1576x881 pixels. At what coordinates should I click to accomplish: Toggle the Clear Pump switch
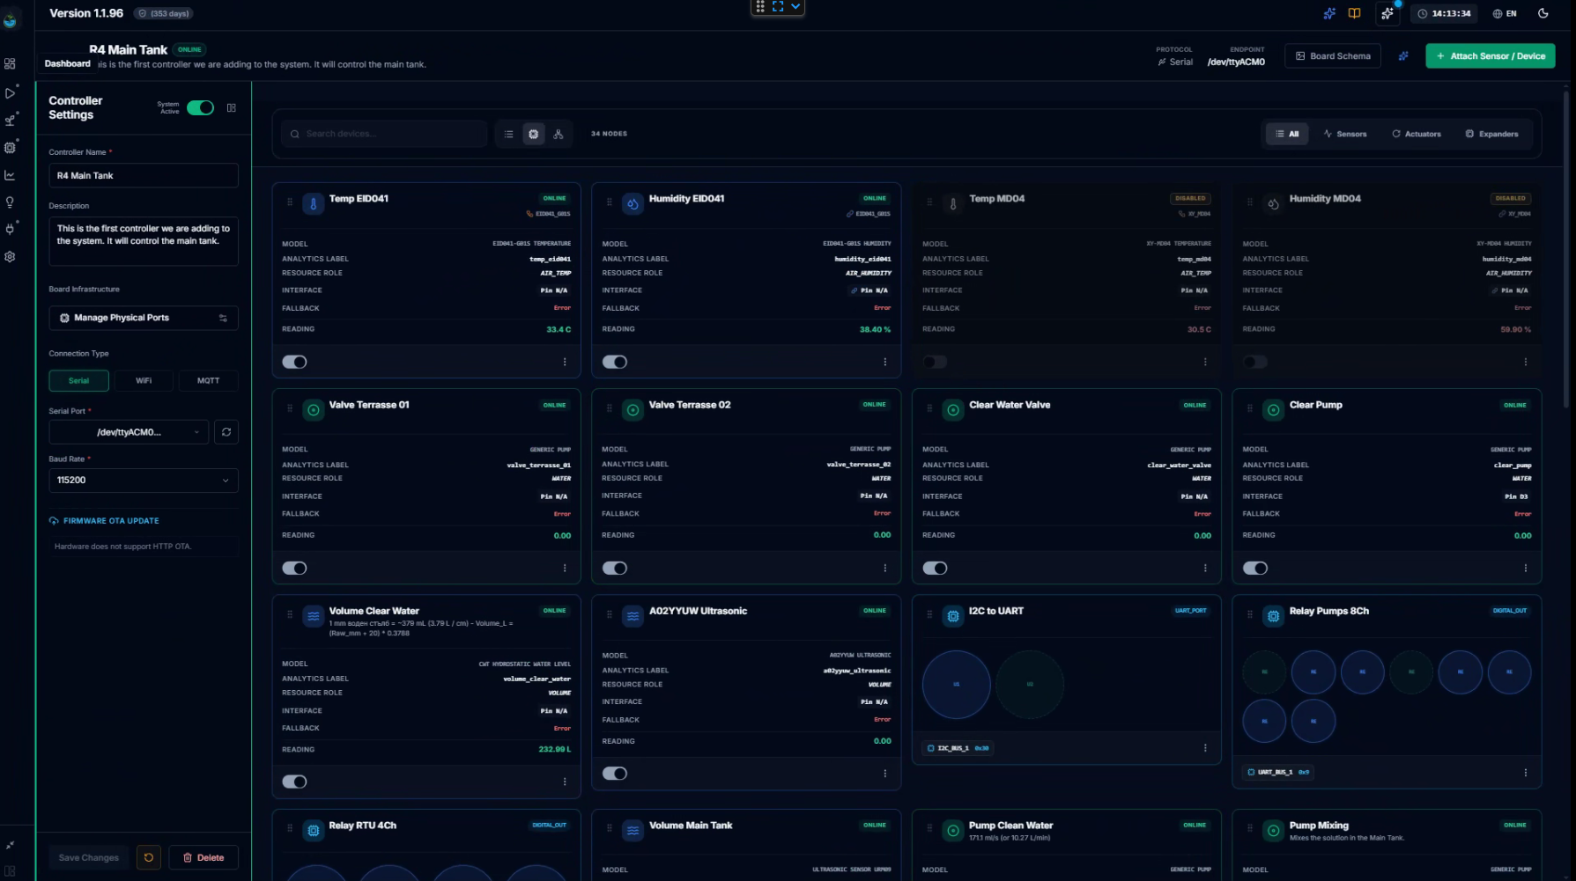[x=1255, y=568]
